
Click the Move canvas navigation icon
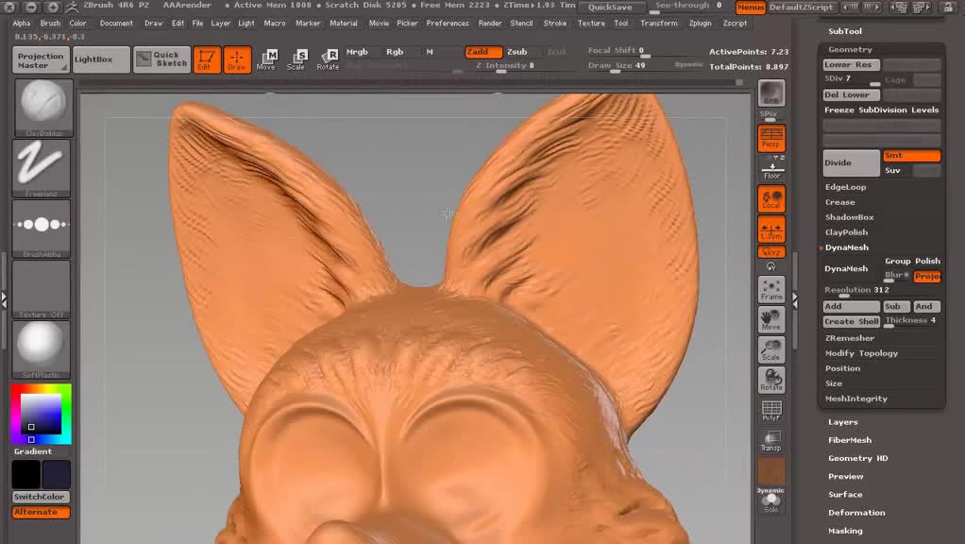point(771,319)
